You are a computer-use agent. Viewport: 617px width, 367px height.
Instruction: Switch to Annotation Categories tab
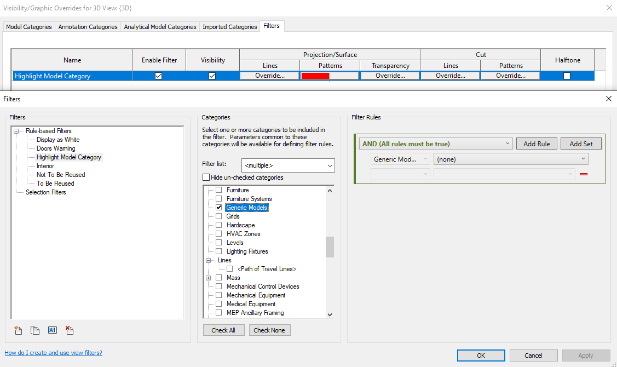[88, 26]
